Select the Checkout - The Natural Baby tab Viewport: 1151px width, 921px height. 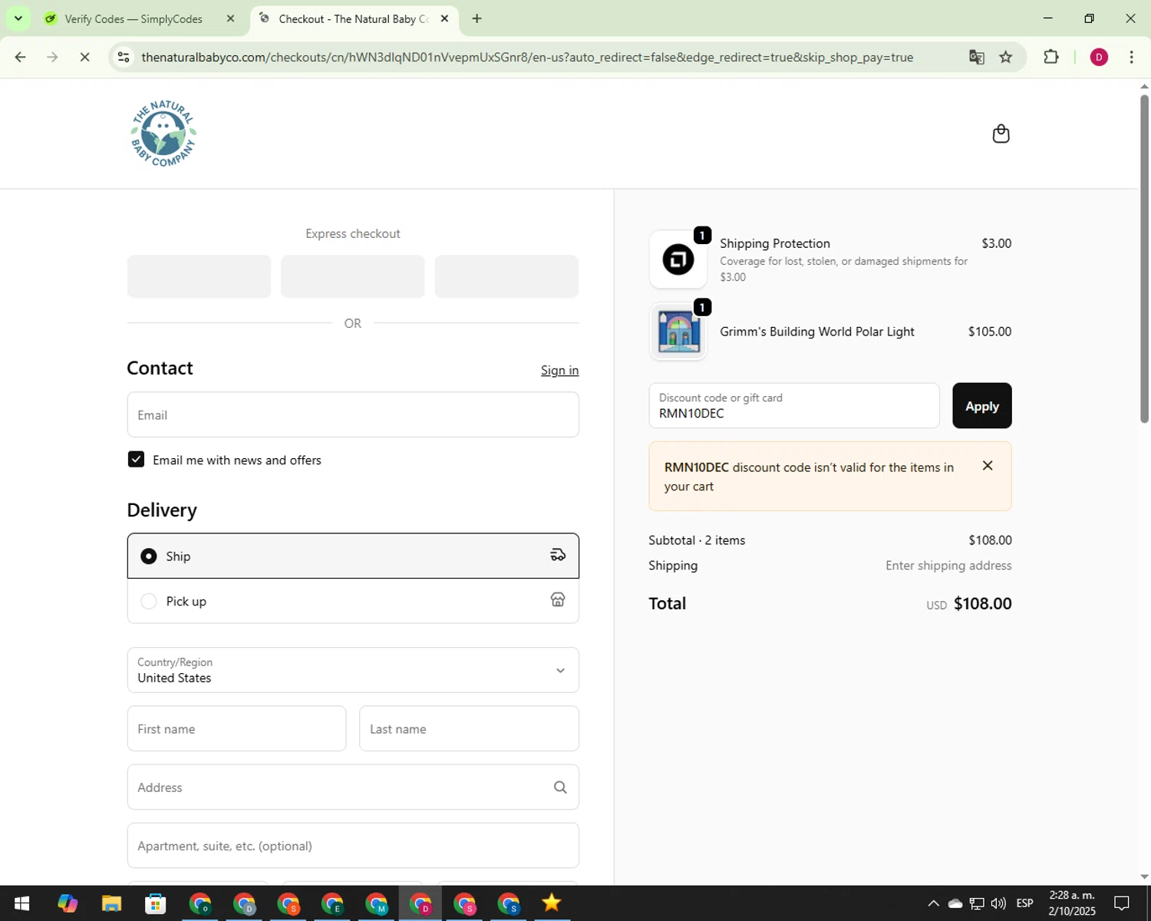[x=354, y=18]
